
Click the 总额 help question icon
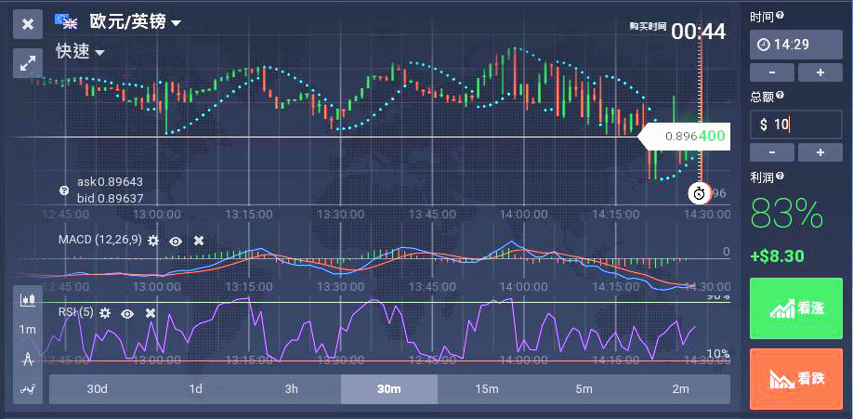coord(781,96)
